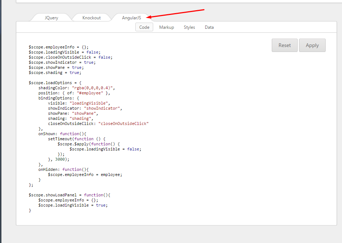Viewport: 342px width, 243px height.
Task: Click the "$scope.loadingVisible = true;" line
Action: pos(73,205)
